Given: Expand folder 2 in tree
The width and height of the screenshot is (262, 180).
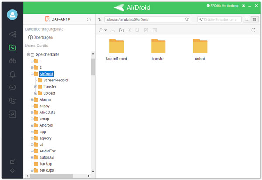Looking at the screenshot, I should coord(32,67).
